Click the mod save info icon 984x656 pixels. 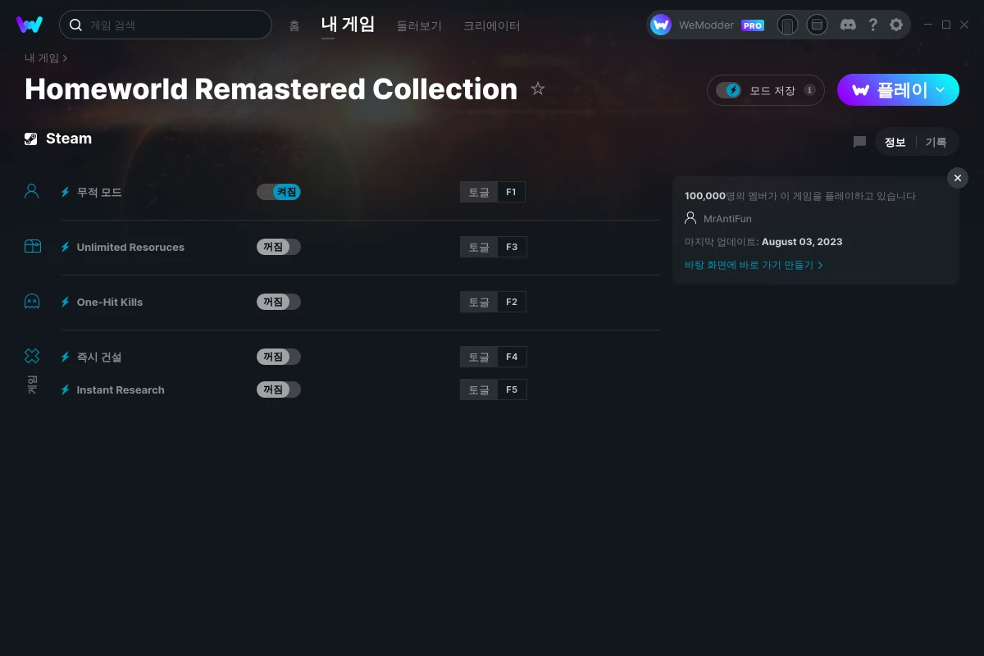[x=809, y=90]
